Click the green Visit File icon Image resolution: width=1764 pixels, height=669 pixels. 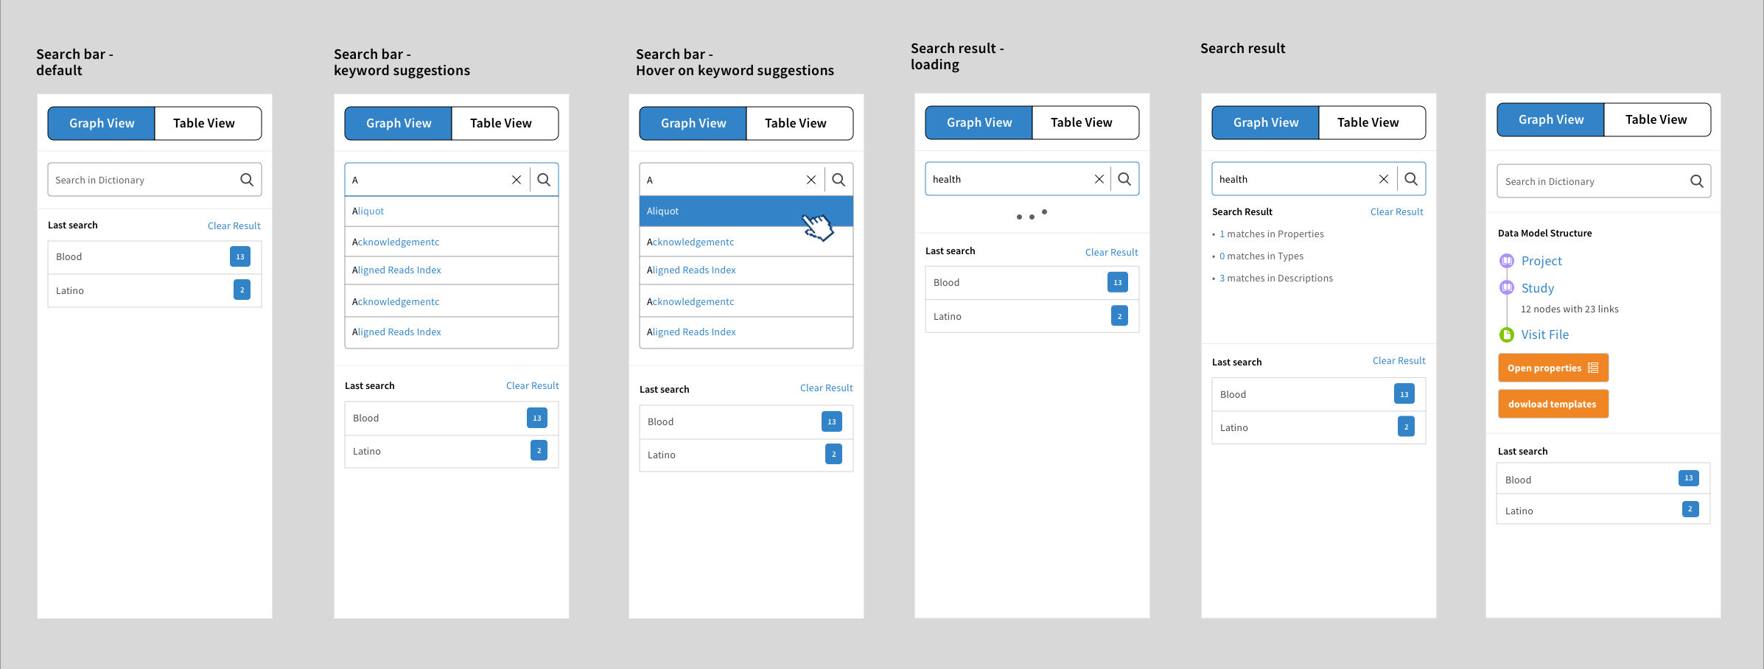tap(1507, 334)
